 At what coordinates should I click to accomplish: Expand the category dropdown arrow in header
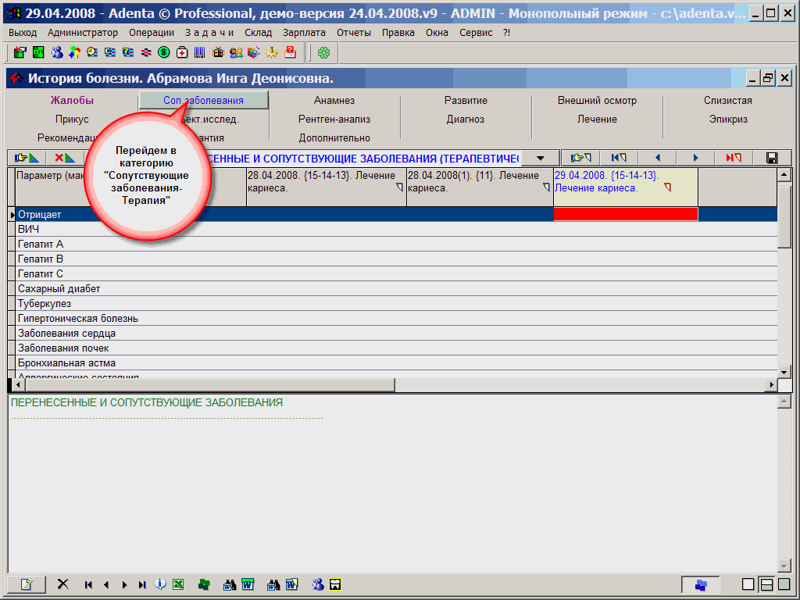click(x=540, y=158)
